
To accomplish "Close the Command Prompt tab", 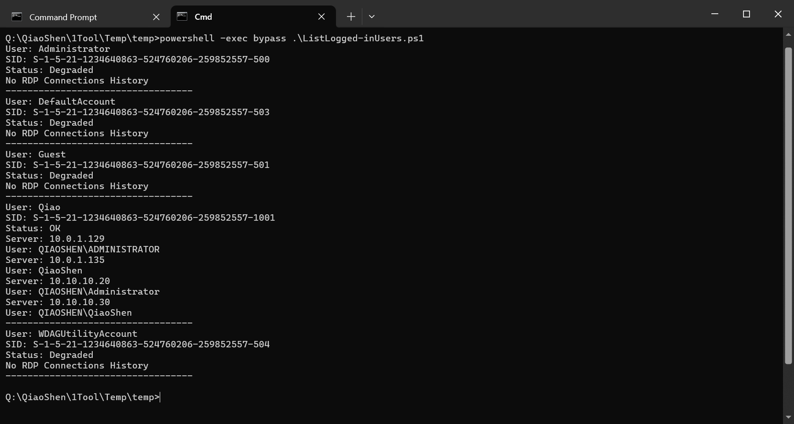I will click(x=156, y=17).
